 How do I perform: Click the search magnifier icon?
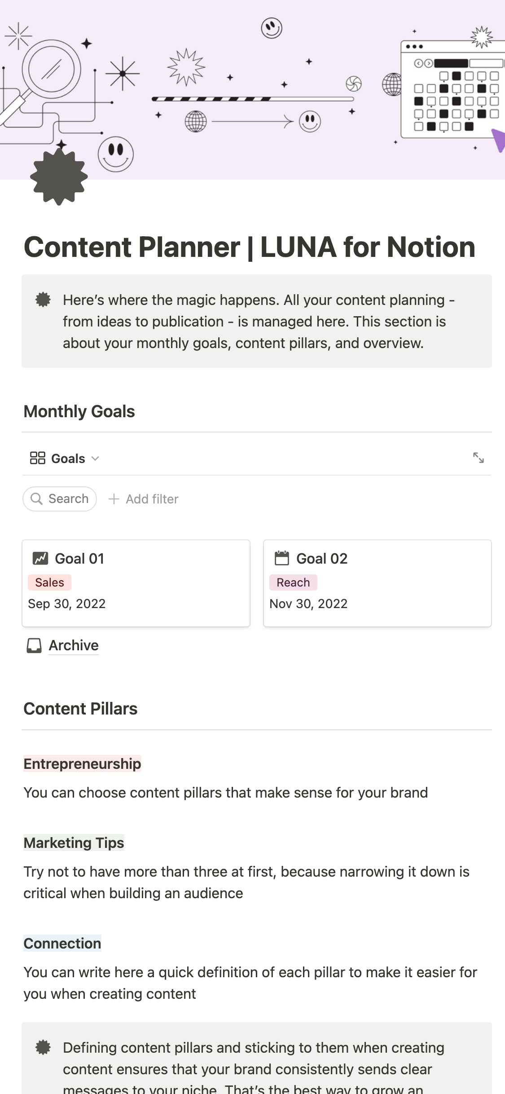pos(37,499)
